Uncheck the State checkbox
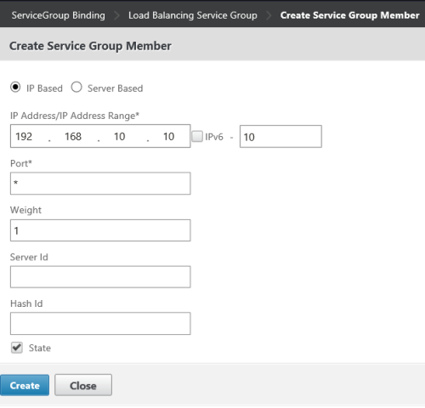 coord(17,348)
